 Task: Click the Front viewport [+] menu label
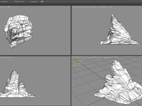(74, 7)
